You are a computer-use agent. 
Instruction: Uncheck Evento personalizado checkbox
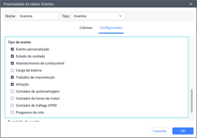pyautogui.click(x=12, y=49)
